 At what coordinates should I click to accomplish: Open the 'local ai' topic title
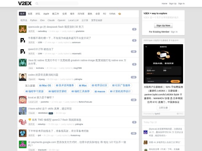pos(41,97)
